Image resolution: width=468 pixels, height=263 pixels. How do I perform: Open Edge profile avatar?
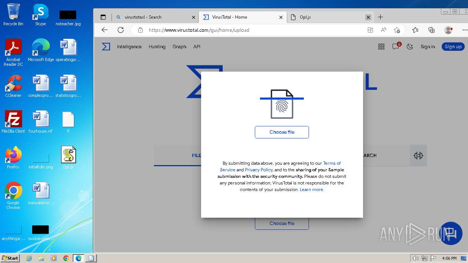[x=448, y=30]
